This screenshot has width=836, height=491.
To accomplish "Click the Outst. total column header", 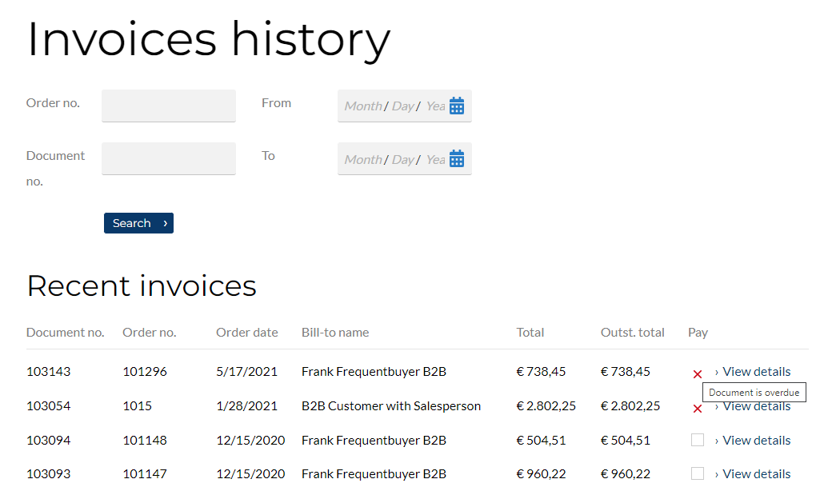I will 632,333.
